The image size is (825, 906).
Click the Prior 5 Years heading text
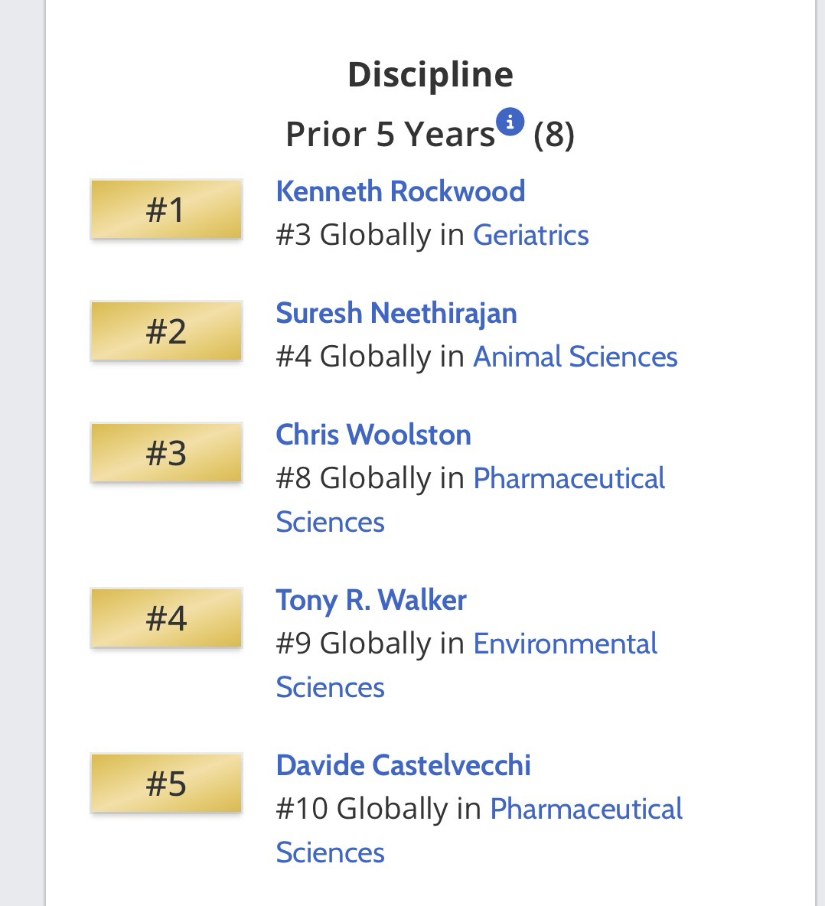(390, 135)
